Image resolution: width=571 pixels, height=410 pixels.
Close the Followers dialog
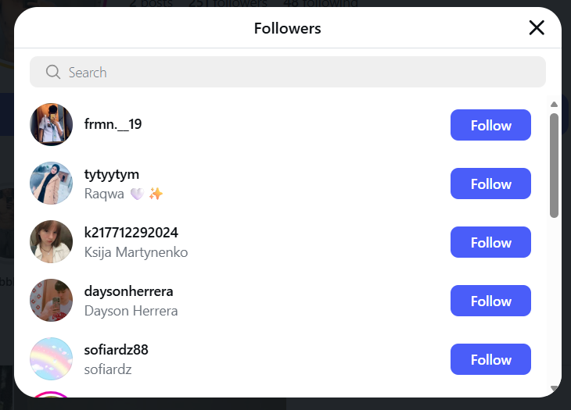point(537,28)
